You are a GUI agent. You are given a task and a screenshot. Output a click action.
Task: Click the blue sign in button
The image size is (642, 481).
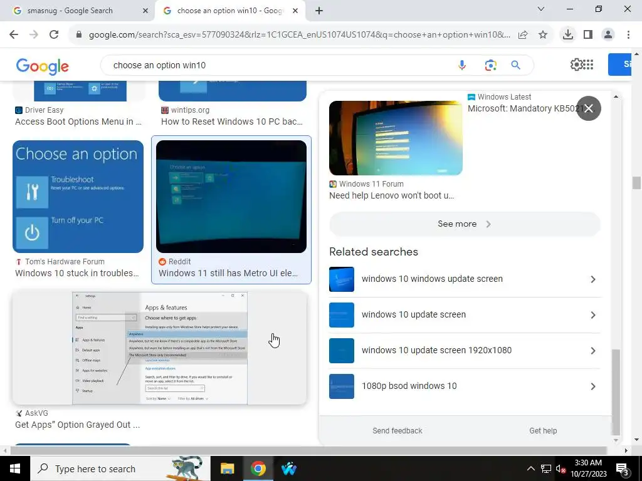620,65
